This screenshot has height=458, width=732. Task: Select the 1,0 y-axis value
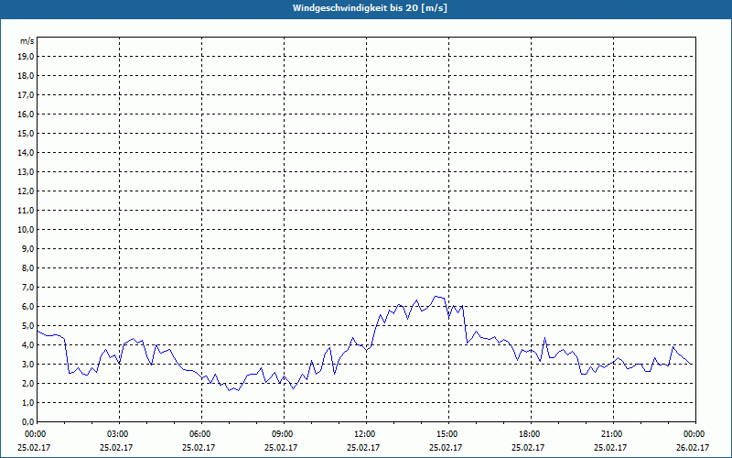coord(27,402)
